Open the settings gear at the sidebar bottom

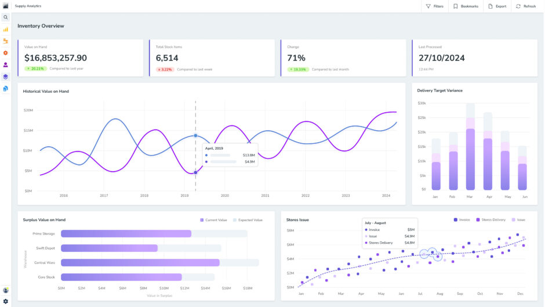pyautogui.click(x=6, y=301)
